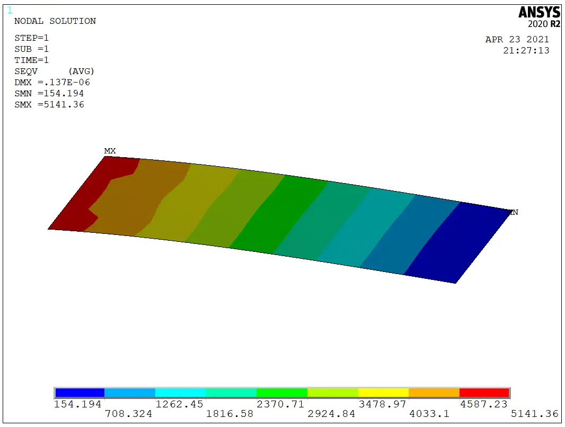
Task: Click the NODAL SOLUTION title text
Action: pos(55,21)
